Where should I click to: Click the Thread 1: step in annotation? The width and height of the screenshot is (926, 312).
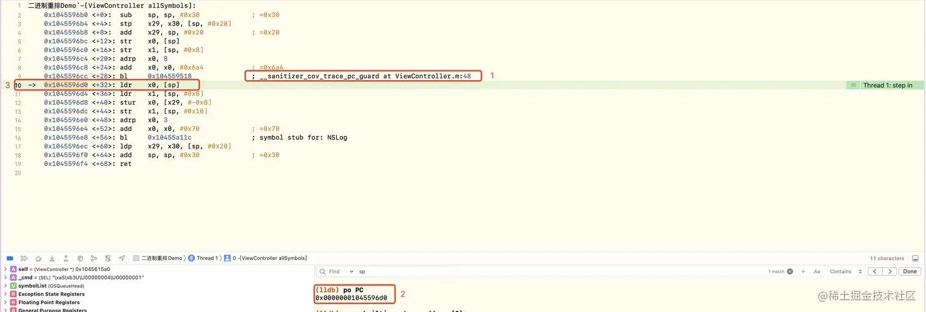tap(887, 85)
